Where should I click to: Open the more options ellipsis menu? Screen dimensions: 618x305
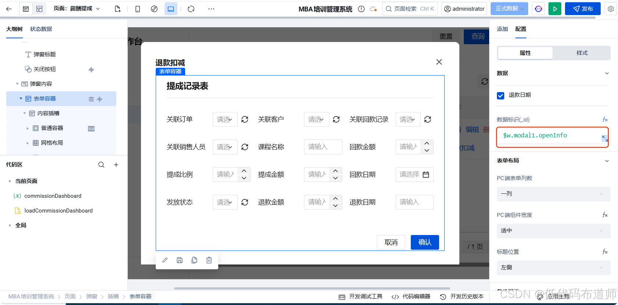211,9
